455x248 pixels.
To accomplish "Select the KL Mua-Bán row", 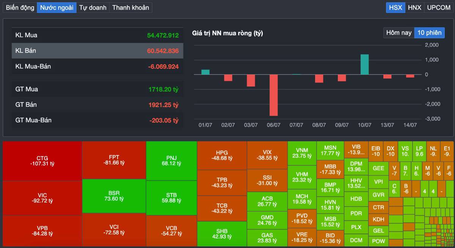I will 97,66.
